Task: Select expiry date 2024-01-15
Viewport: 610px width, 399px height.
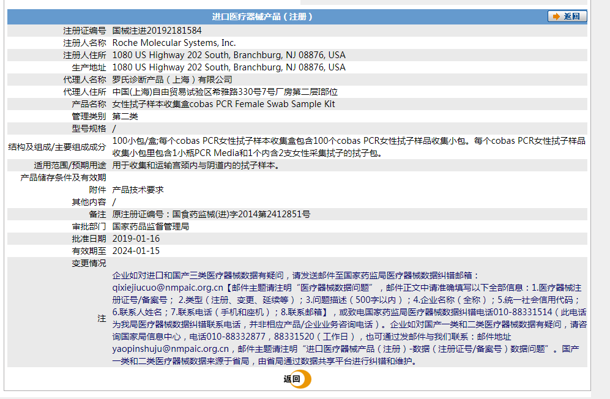Action: pyautogui.click(x=136, y=251)
